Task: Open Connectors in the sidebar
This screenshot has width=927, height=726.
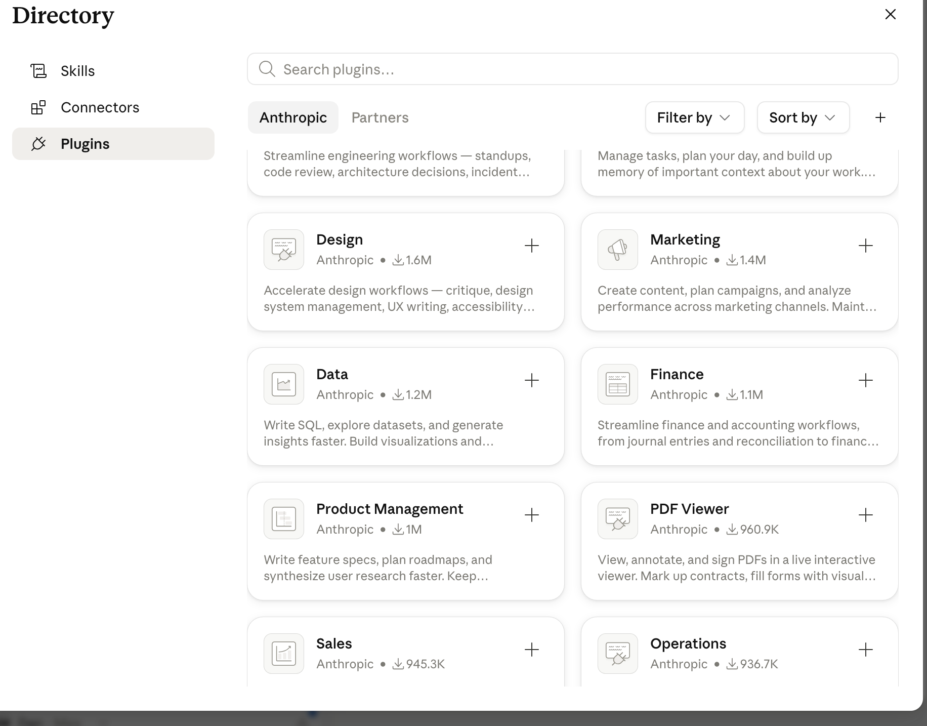Action: pyautogui.click(x=113, y=107)
